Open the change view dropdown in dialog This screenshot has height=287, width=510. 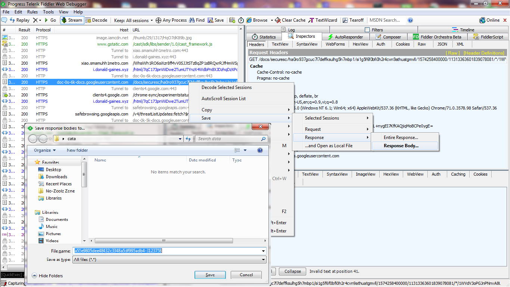(245, 150)
